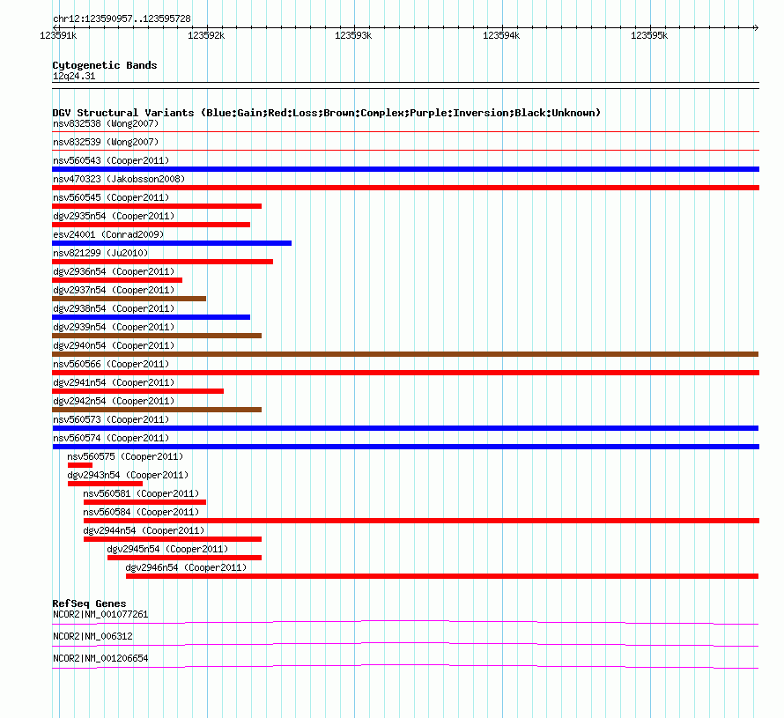
Task: Open esv24001 (Conrad2009) variant label
Action: click(108, 234)
